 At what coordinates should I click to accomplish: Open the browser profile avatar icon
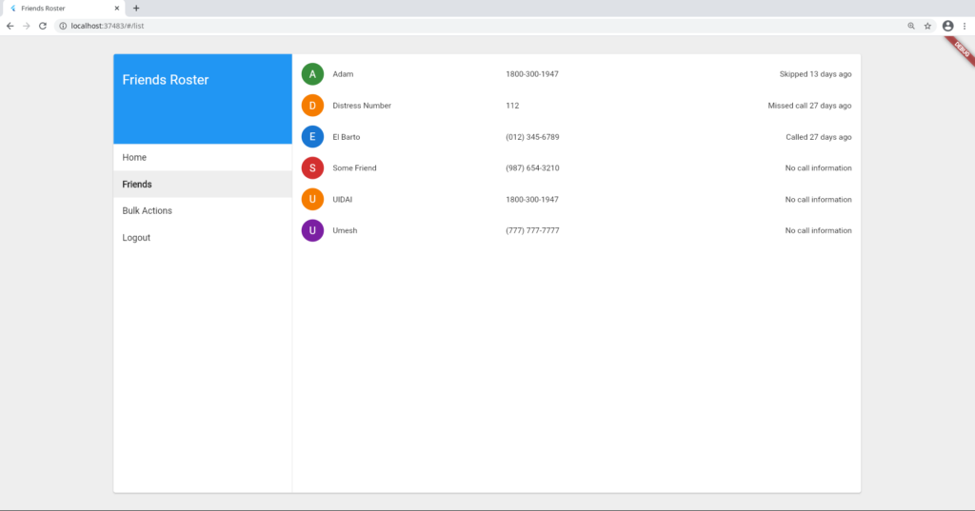[947, 26]
